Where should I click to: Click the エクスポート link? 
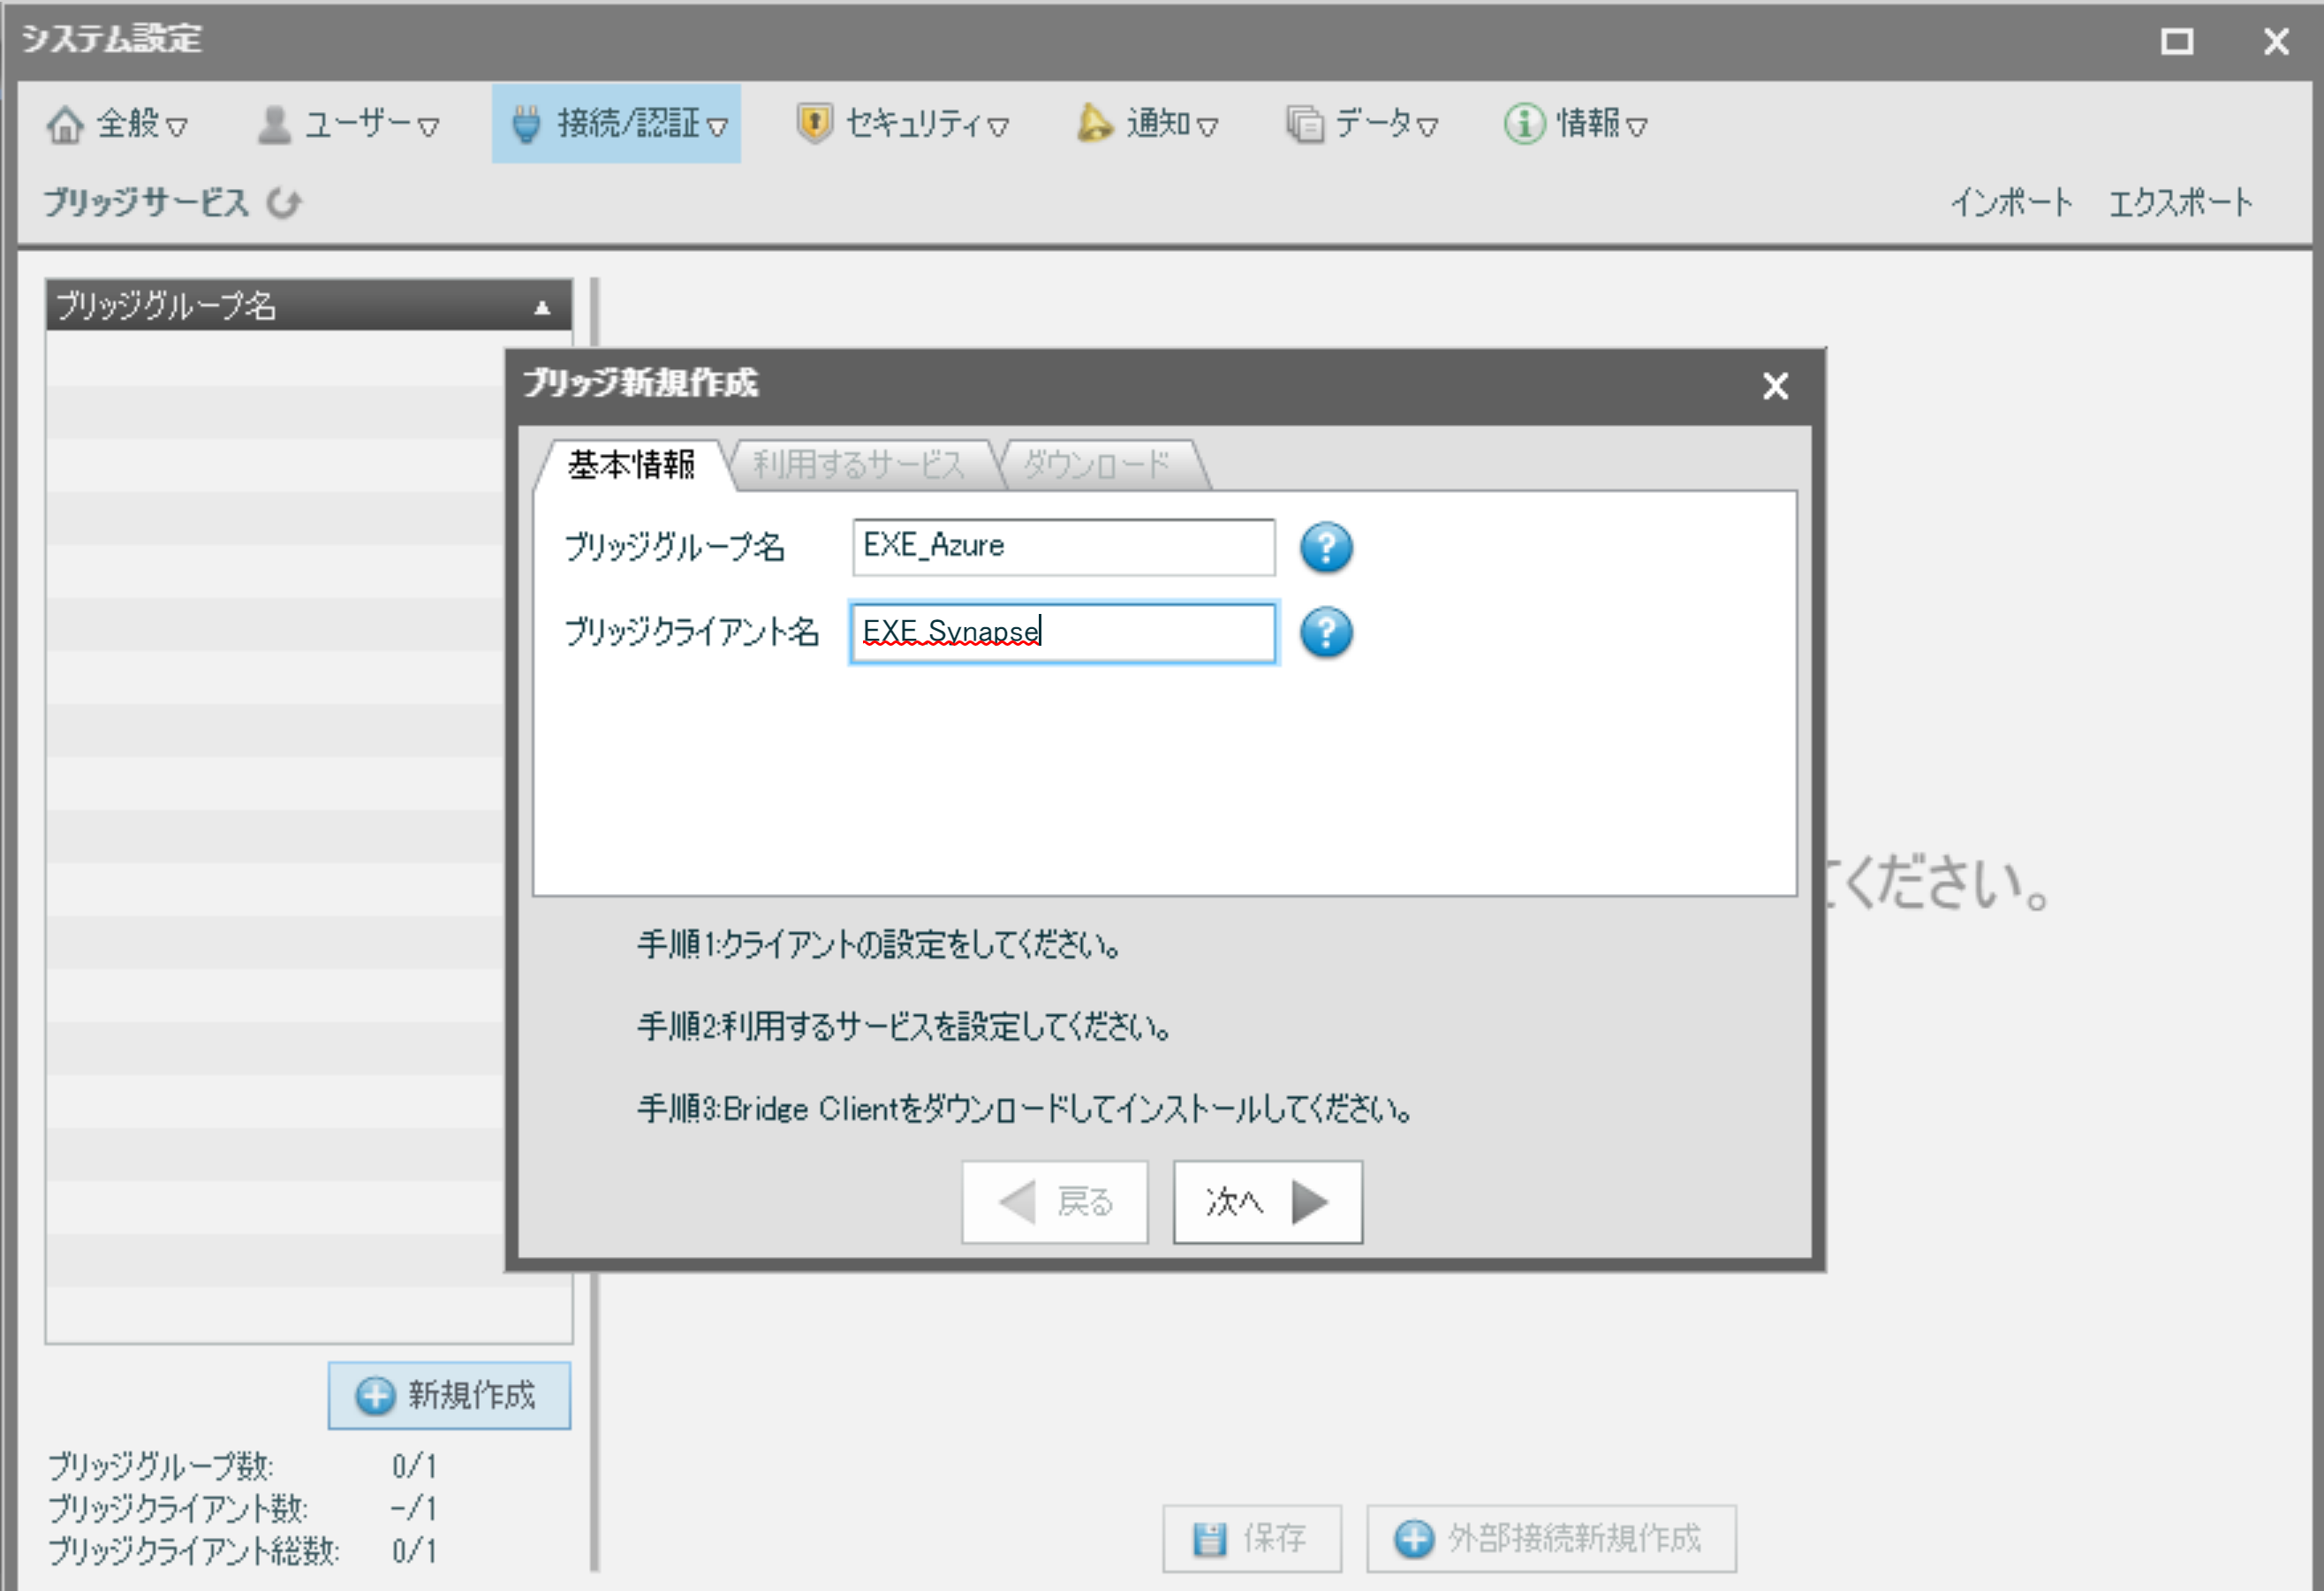[x=2180, y=203]
